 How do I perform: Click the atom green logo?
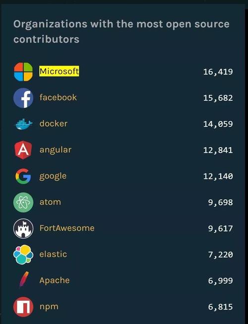tap(23, 202)
